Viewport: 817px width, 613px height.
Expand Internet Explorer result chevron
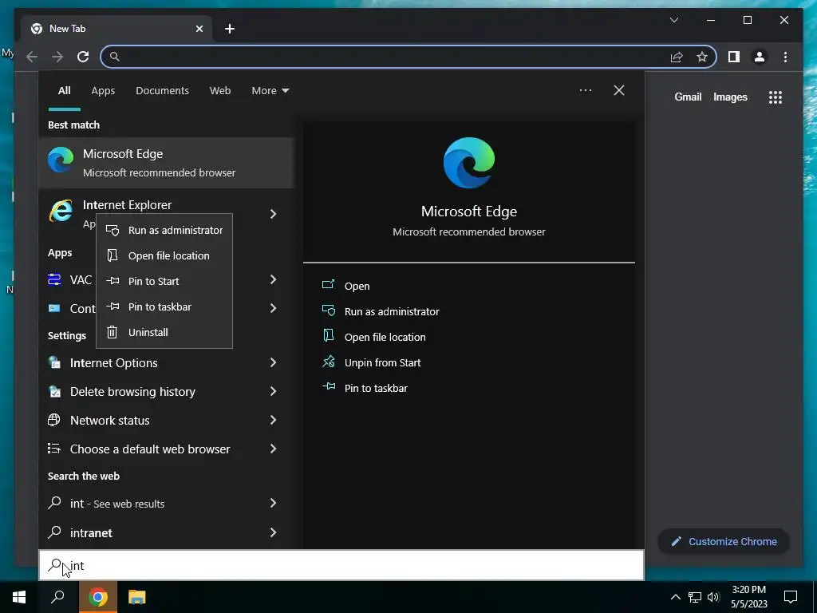[273, 214]
